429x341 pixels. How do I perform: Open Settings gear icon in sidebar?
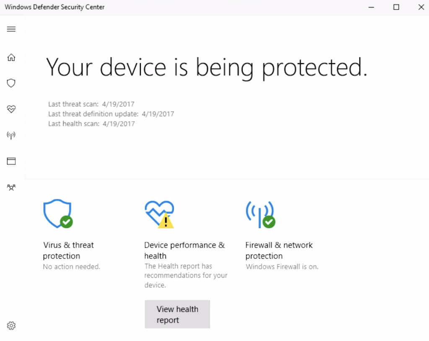11,326
